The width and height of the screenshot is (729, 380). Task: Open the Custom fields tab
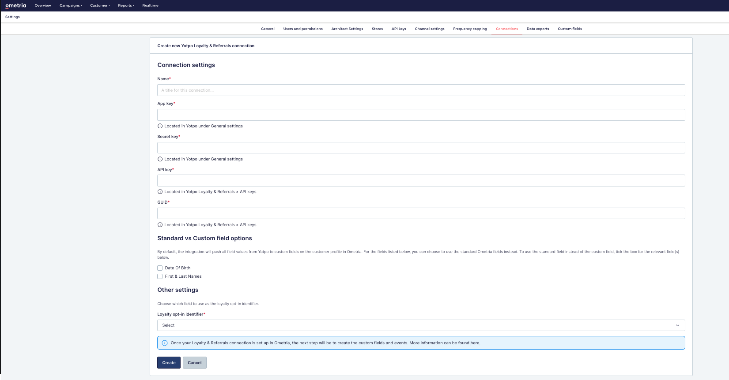(570, 29)
